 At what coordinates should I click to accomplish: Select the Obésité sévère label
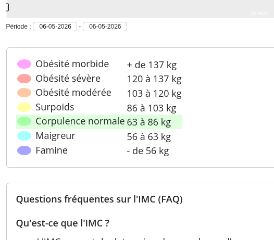pyautogui.click(x=68, y=79)
